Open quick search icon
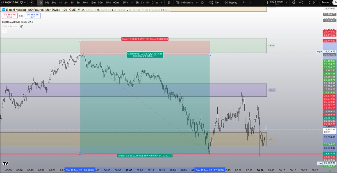This screenshot has height=173, width=337. pyautogui.click(x=293, y=3)
